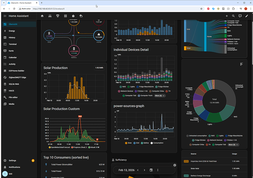Image resolution: width=253 pixels, height=178 pixels.
Task: Click the plus add icon in header
Action: tap(227, 16)
